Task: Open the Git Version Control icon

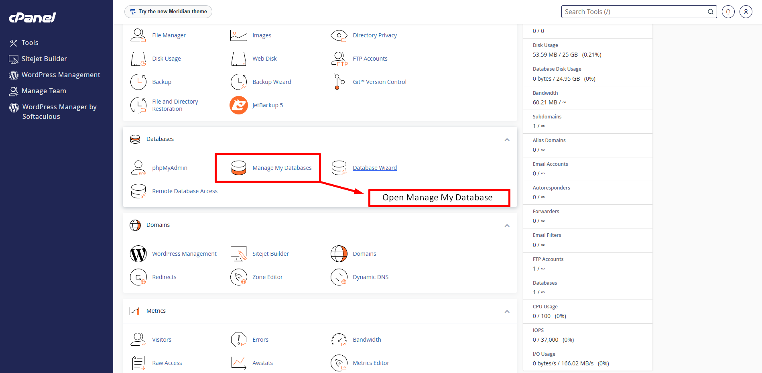Action: tap(339, 82)
